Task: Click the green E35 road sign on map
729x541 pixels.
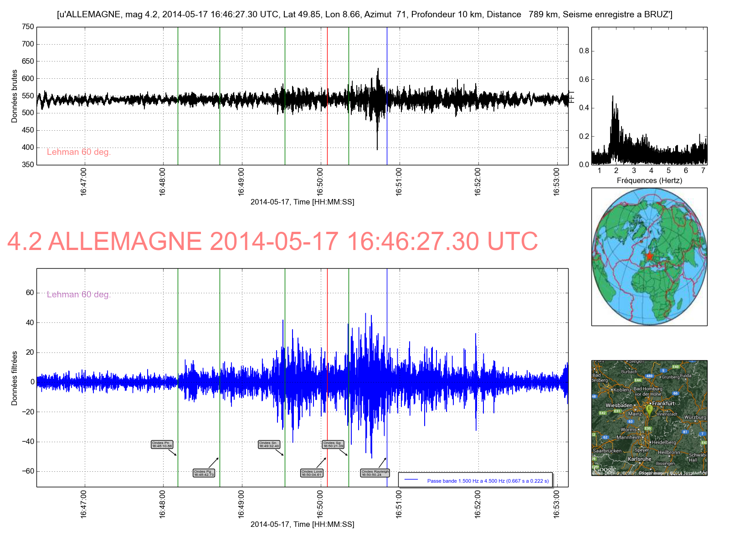Action: pos(647,429)
